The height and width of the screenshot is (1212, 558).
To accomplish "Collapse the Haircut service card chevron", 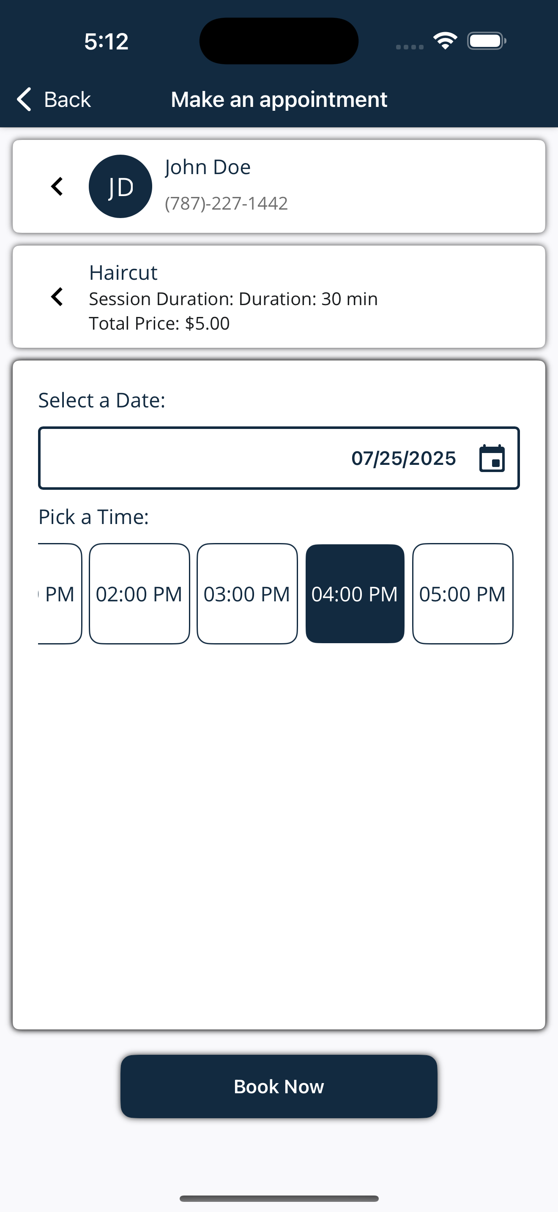I will click(x=57, y=297).
